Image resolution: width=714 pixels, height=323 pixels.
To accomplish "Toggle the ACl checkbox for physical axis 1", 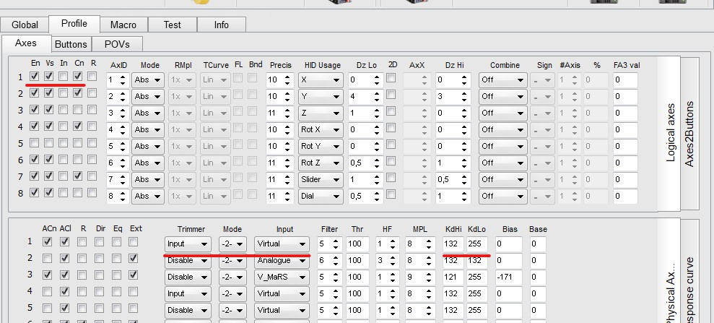I will [x=64, y=241].
